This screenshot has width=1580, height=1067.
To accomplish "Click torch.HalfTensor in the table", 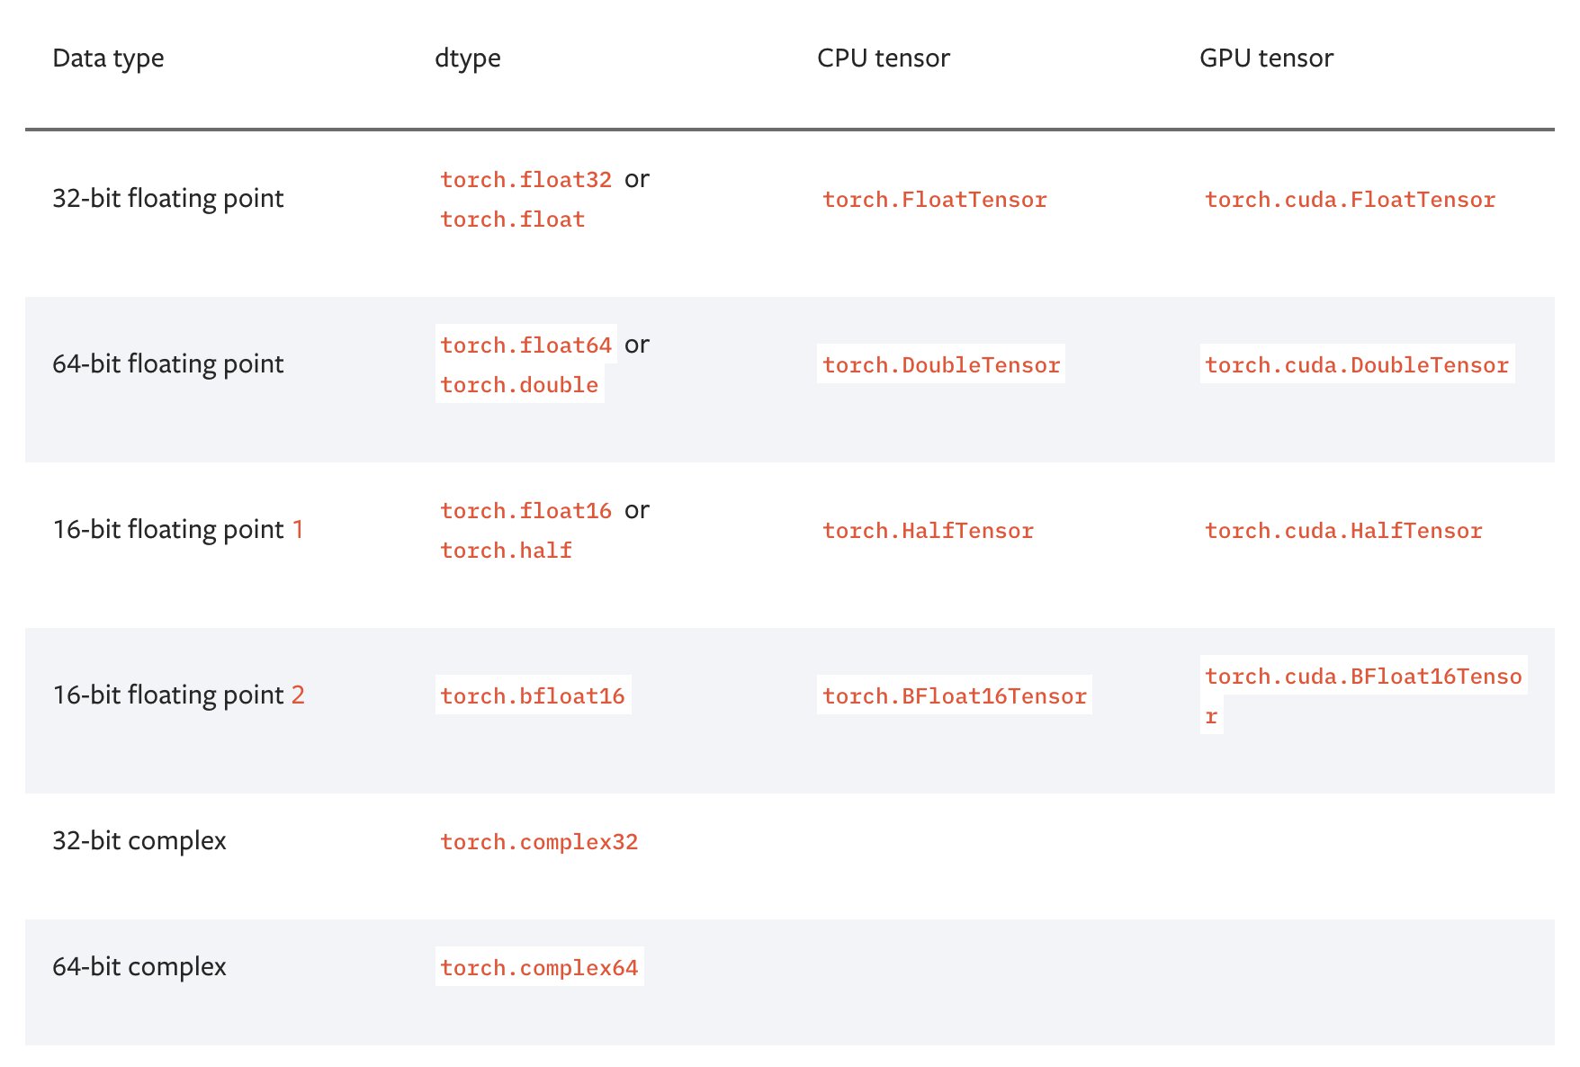I will pyautogui.click(x=928, y=531).
